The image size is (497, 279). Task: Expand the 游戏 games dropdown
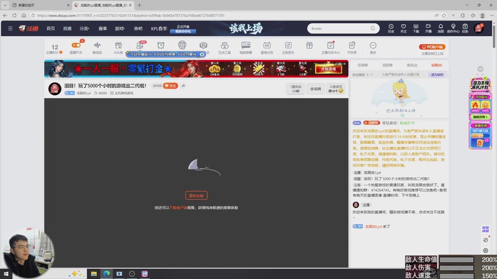tap(119, 29)
